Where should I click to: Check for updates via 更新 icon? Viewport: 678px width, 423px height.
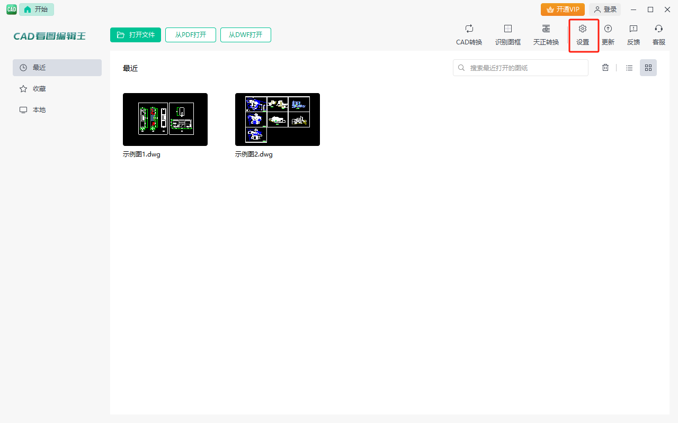pos(608,35)
